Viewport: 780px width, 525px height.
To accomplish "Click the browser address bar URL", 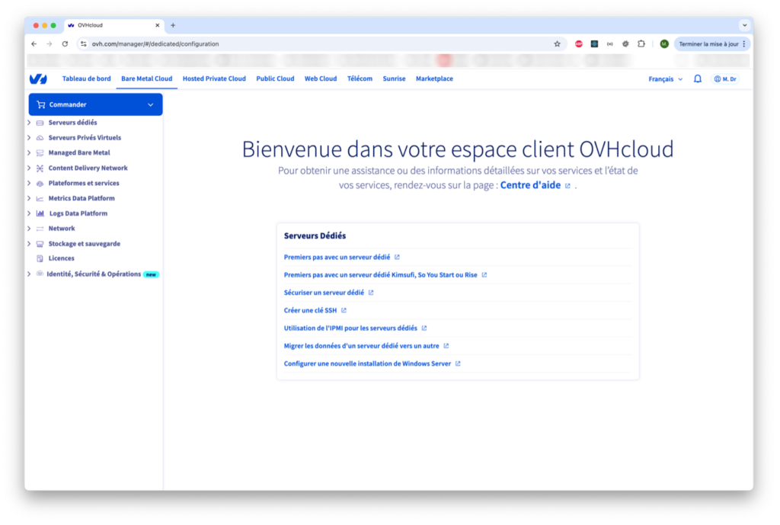I will pyautogui.click(x=155, y=43).
